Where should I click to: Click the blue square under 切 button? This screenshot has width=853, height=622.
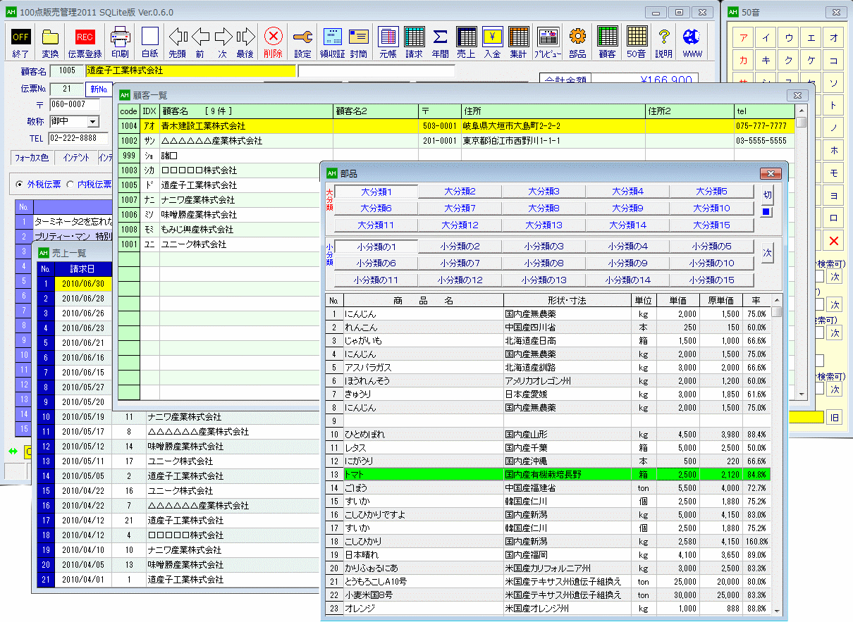[x=768, y=212]
